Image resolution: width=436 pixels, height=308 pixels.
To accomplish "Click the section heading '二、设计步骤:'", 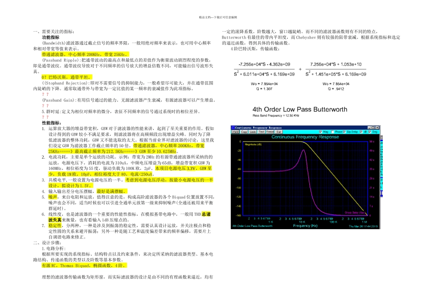I will (x=47, y=243).
